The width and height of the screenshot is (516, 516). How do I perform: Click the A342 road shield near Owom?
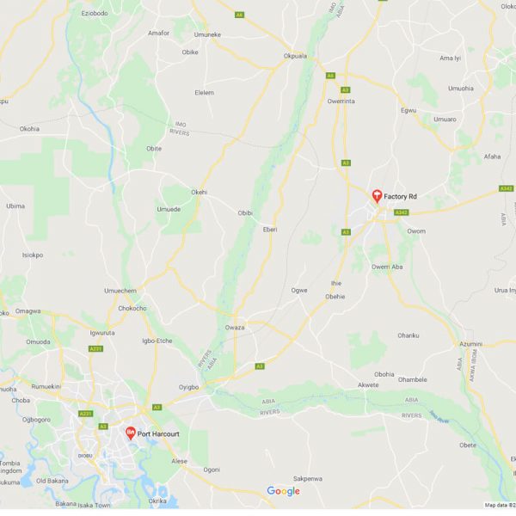click(x=401, y=212)
